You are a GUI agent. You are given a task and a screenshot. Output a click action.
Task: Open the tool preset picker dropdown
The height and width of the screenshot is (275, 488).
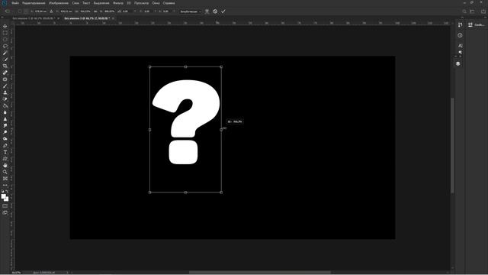pos(8,11)
